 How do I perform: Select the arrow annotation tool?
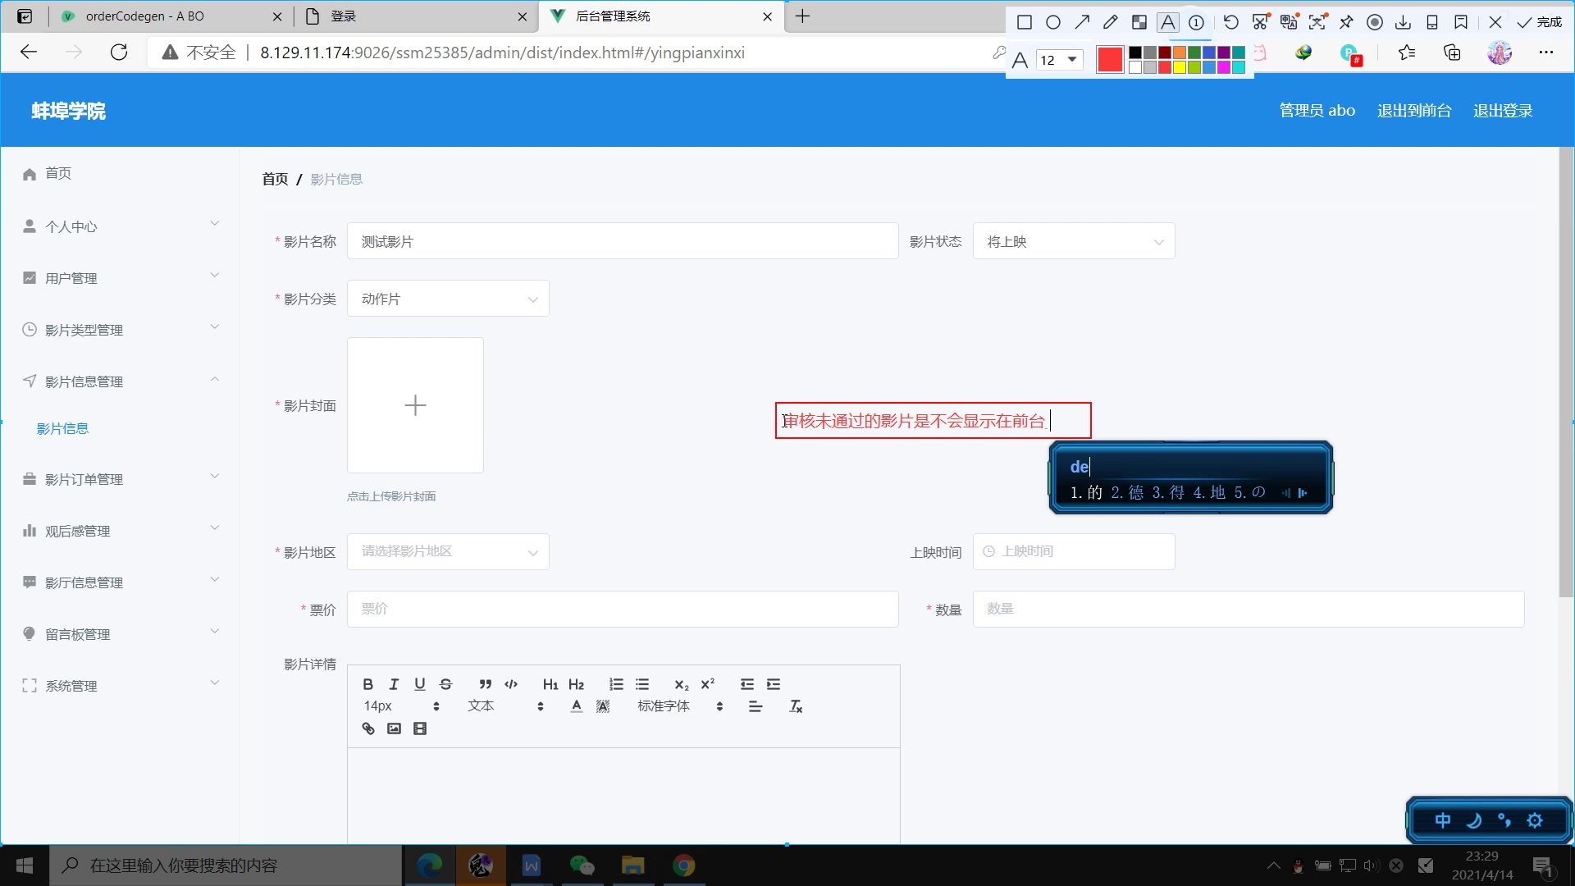click(x=1082, y=22)
